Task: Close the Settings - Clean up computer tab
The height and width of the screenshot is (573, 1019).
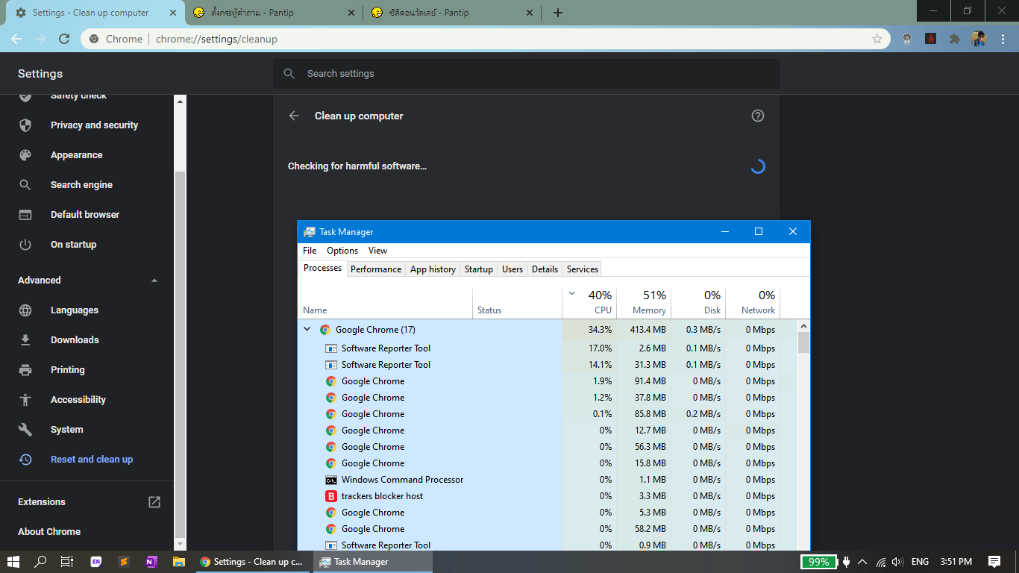Action: tap(173, 13)
